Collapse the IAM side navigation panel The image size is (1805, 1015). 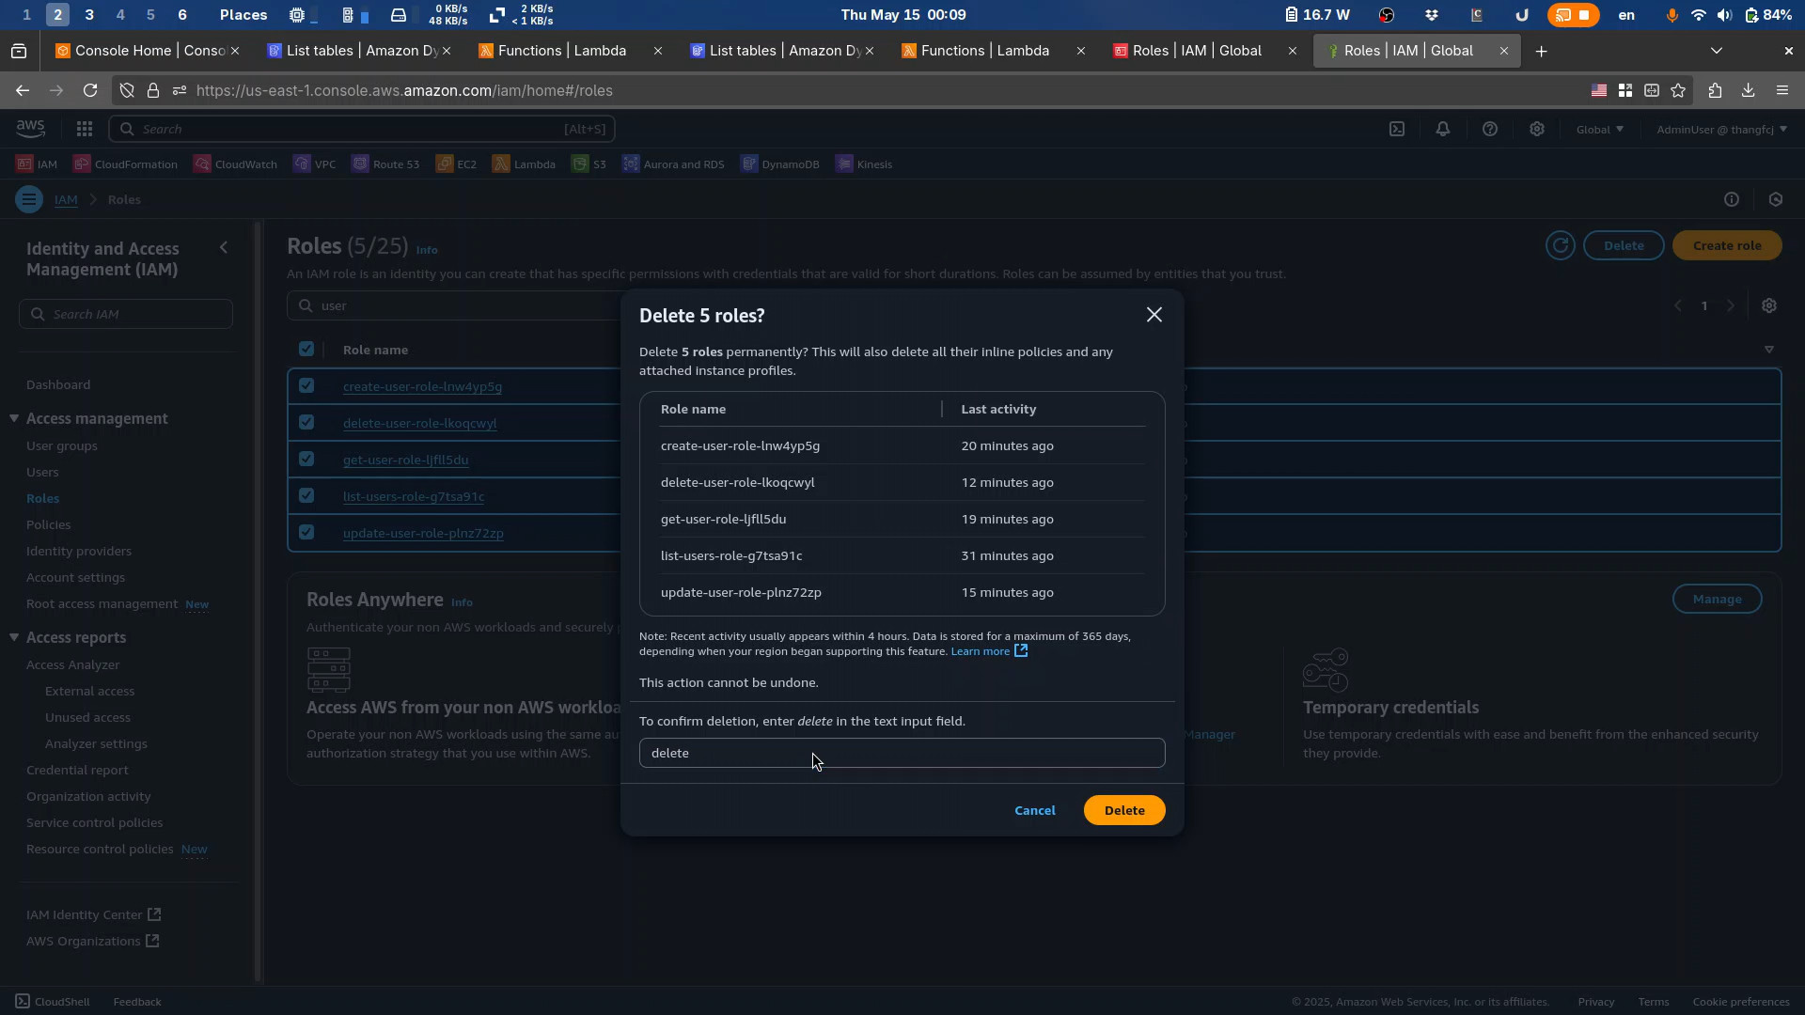(x=224, y=247)
